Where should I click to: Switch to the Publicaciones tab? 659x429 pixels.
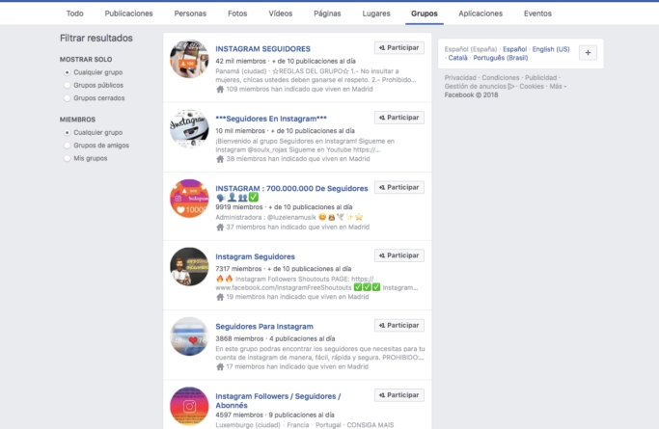tap(128, 13)
